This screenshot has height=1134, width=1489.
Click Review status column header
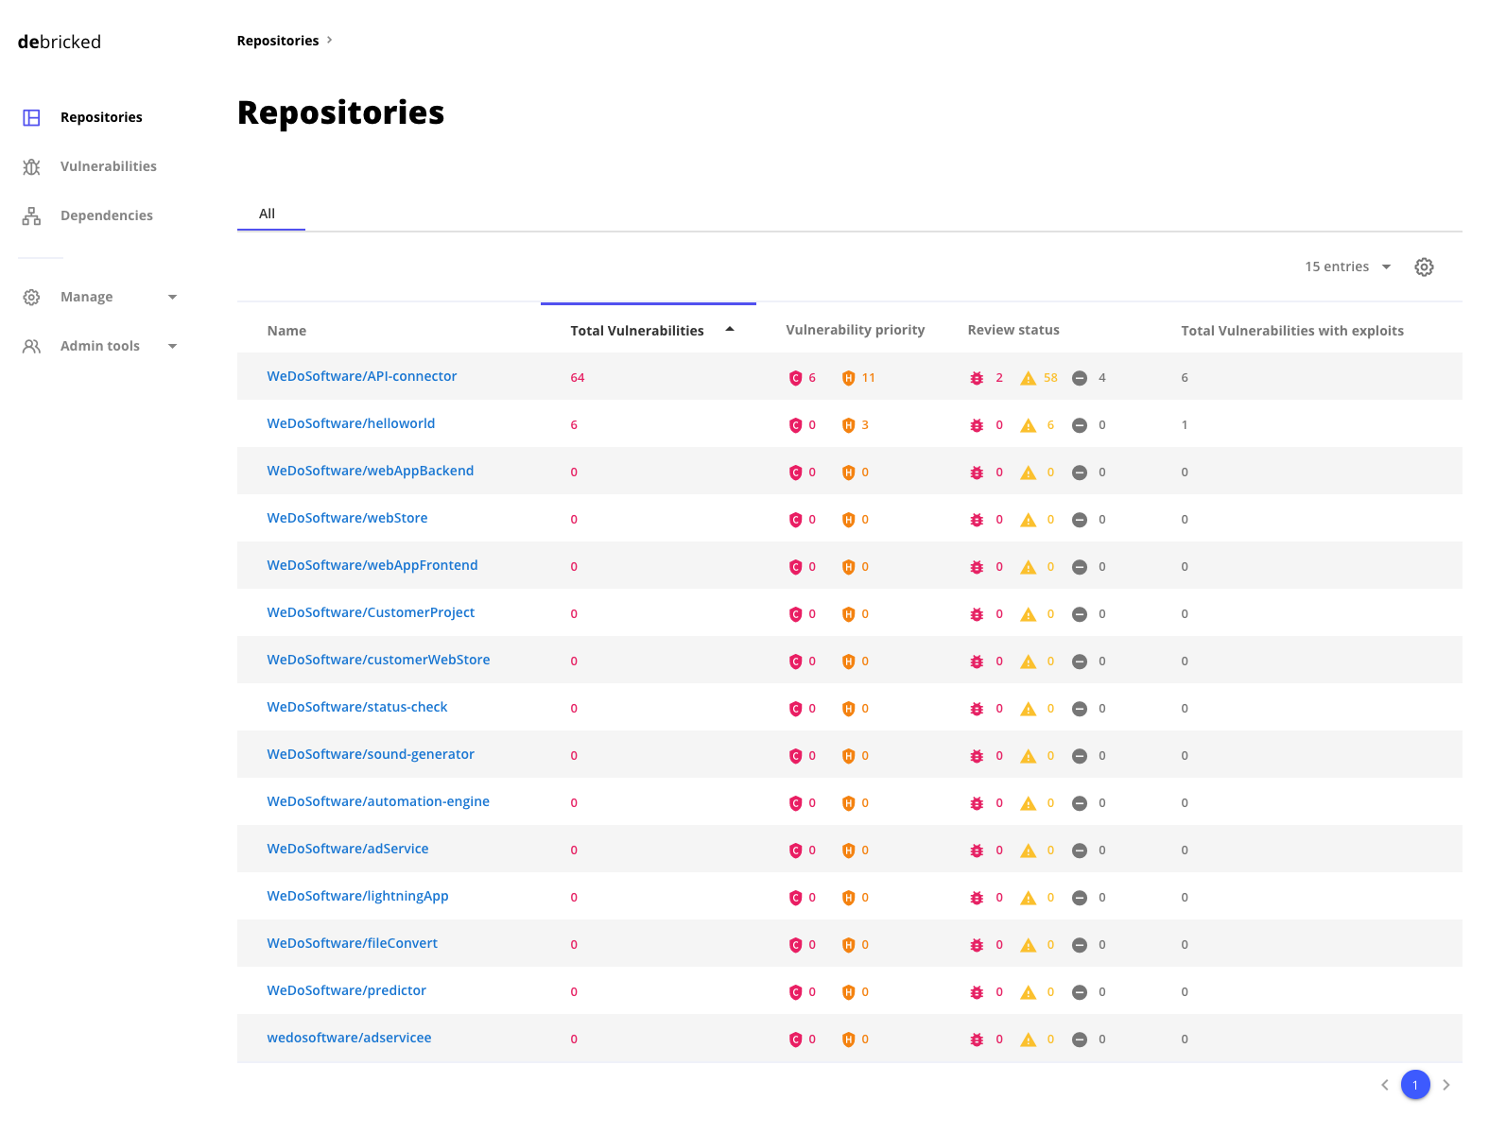1013,330
